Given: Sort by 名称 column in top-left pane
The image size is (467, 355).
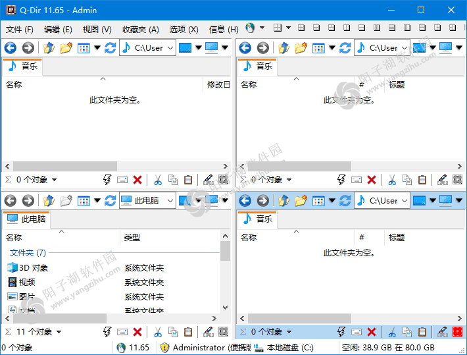Looking at the screenshot, I should [x=14, y=85].
